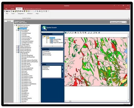Enable the World Map layer checkbox
This screenshot has width=134, height=108.
43,51
